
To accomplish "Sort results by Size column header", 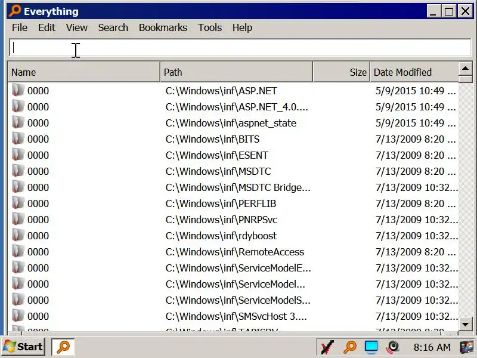I will [x=341, y=72].
